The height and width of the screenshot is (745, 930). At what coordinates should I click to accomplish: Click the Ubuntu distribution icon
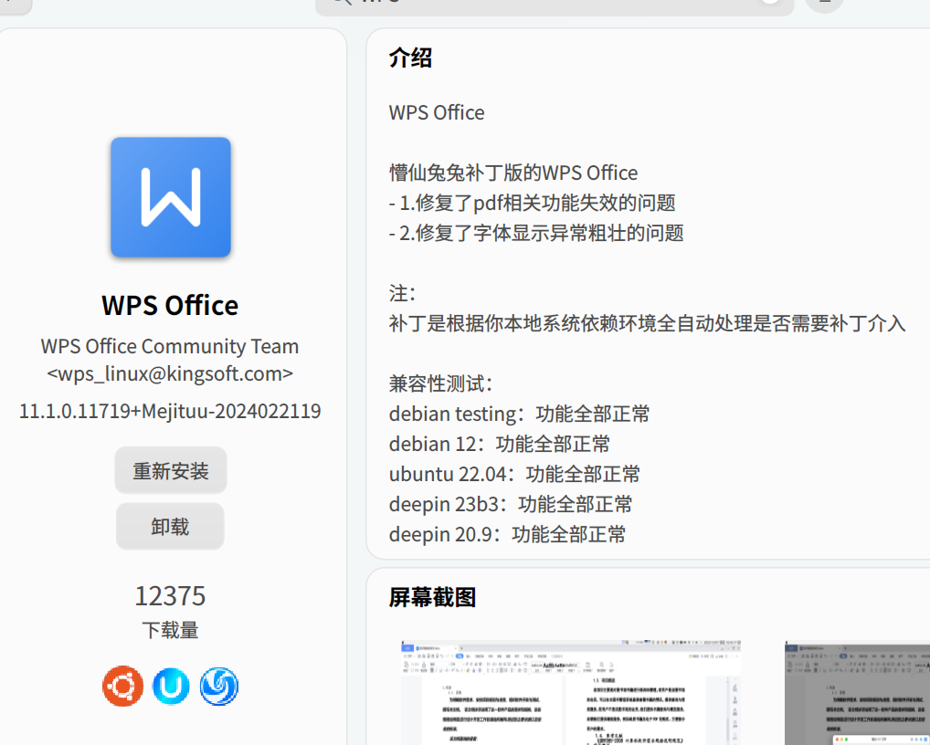pyautogui.click(x=122, y=687)
